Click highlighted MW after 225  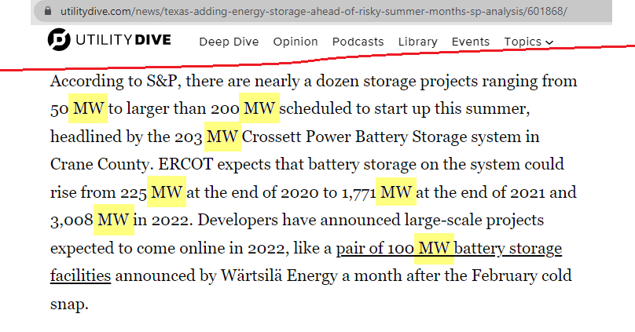[166, 193]
